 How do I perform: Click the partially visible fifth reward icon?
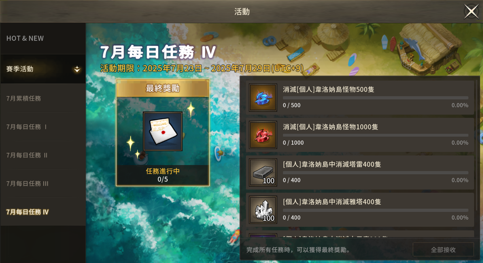tap(263, 236)
